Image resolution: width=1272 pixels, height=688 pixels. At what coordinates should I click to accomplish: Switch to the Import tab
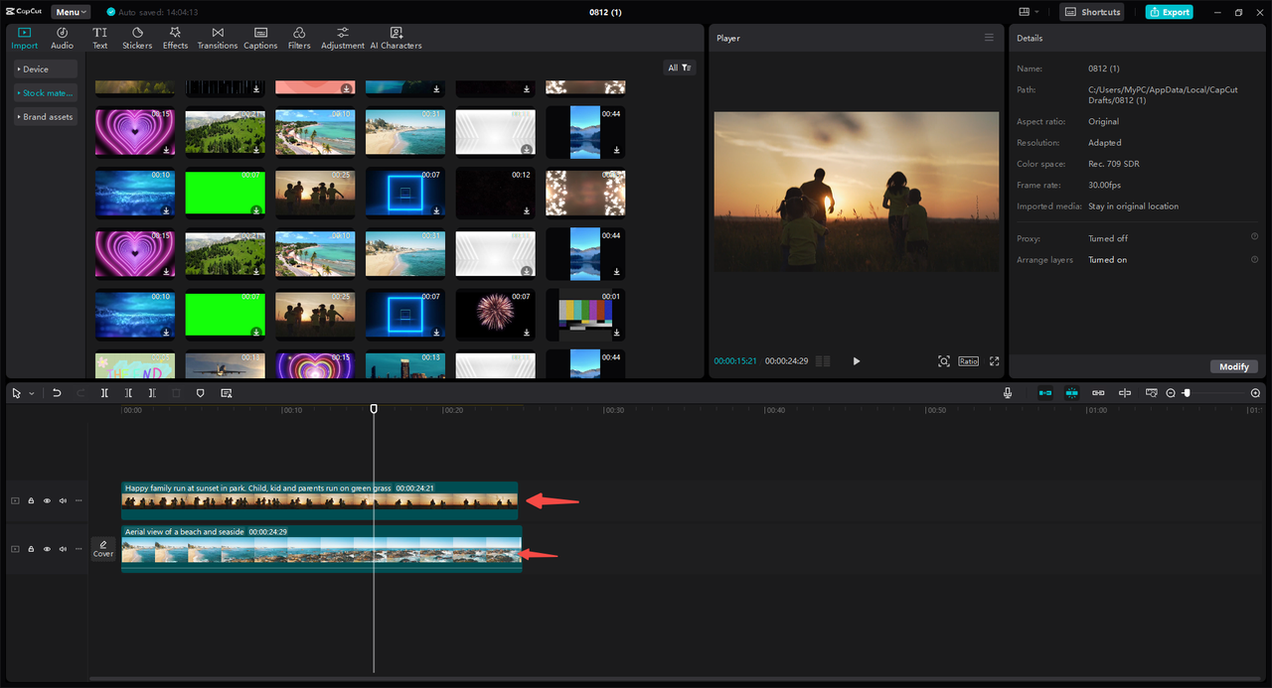[25, 38]
